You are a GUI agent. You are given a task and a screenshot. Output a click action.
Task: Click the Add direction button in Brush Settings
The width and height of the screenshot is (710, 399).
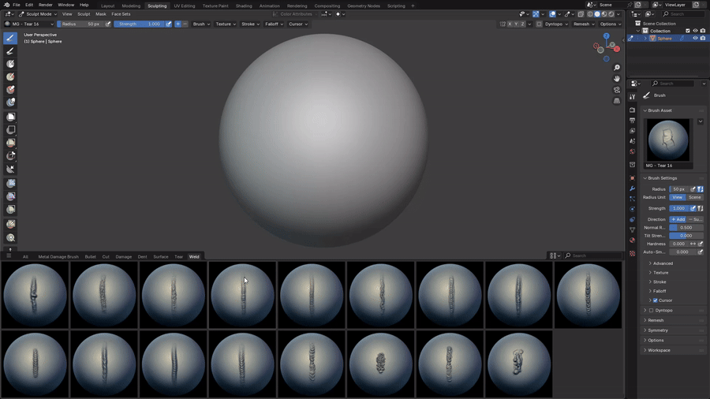(678, 219)
